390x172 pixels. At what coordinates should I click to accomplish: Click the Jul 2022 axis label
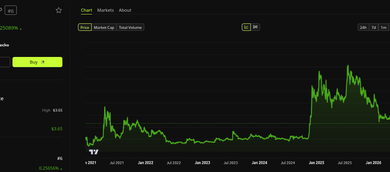click(x=174, y=163)
